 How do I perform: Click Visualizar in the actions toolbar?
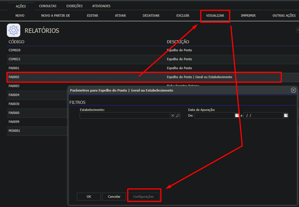pos(215,16)
